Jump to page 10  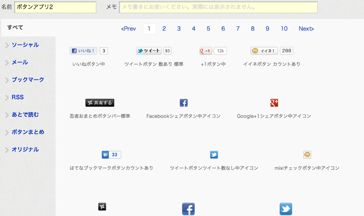(x=284, y=29)
